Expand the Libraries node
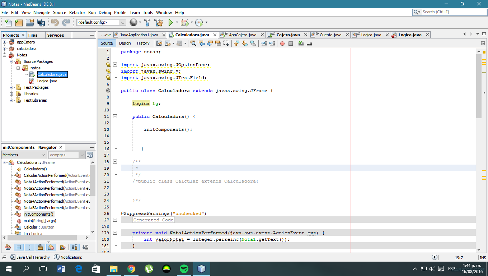The width and height of the screenshot is (488, 276). [11, 94]
